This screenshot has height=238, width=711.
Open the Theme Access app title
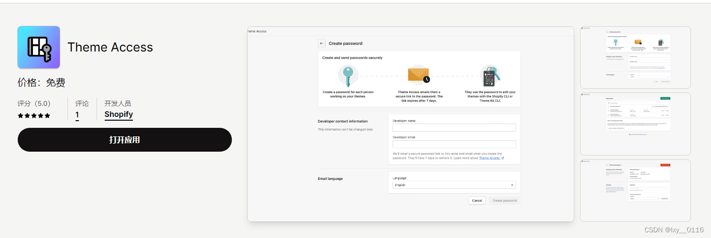(110, 47)
